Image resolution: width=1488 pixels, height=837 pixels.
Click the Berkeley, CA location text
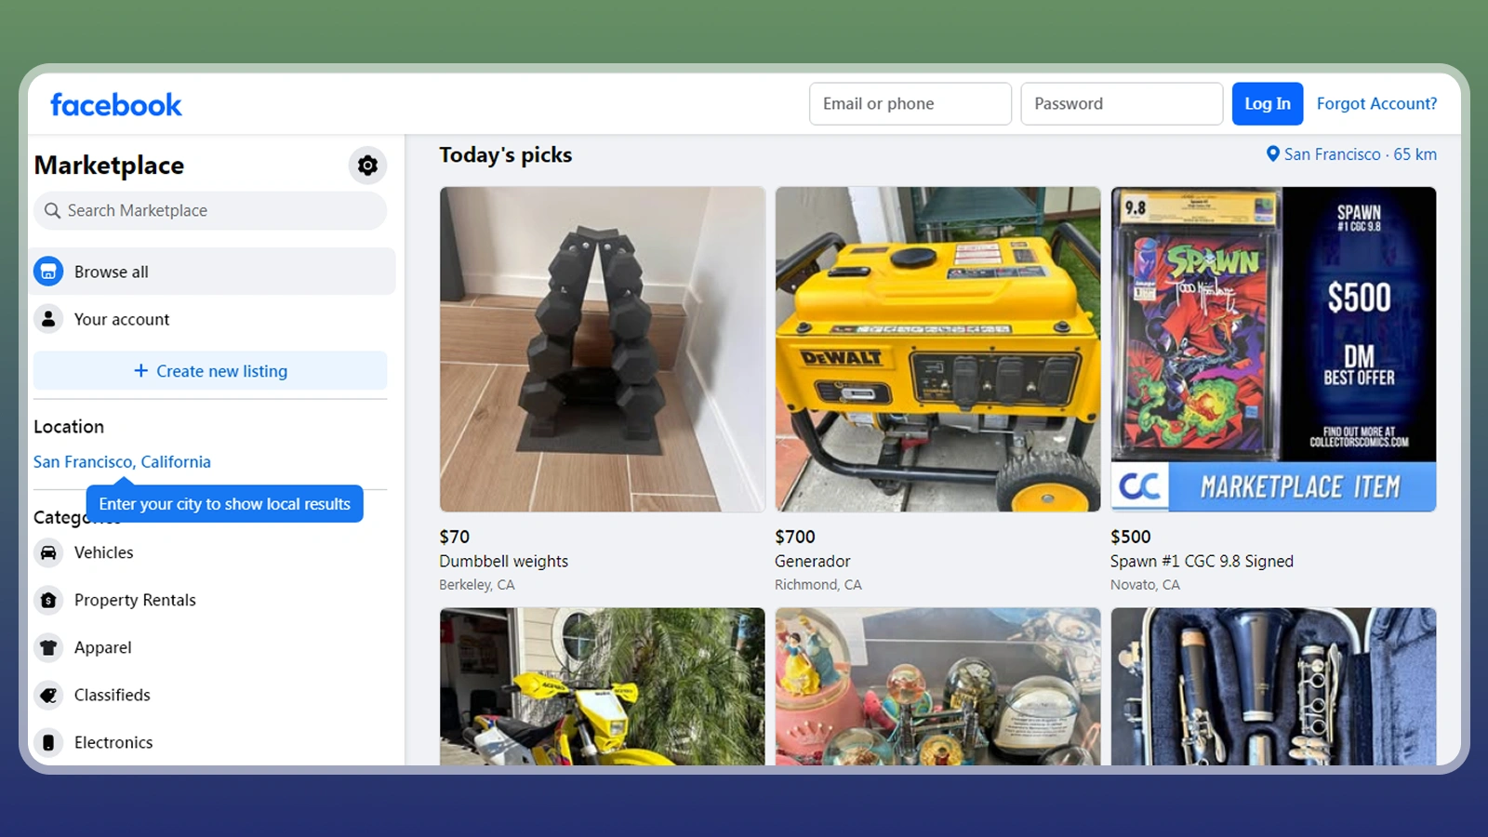(x=476, y=585)
